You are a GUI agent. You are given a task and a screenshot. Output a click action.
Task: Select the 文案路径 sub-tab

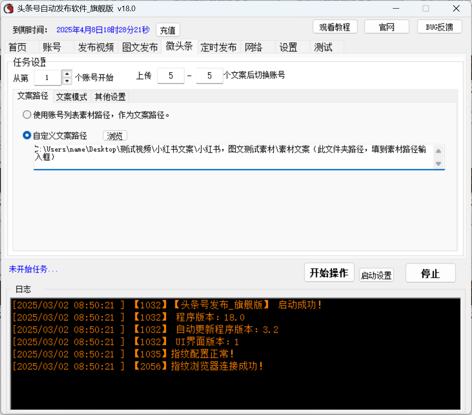33,96
